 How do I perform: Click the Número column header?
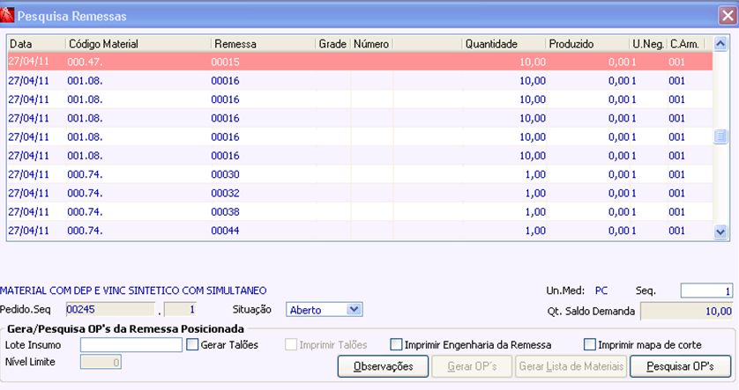tap(371, 44)
